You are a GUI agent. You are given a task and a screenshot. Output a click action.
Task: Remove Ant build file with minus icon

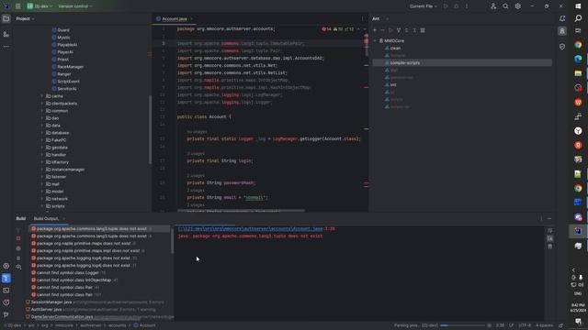(382, 30)
